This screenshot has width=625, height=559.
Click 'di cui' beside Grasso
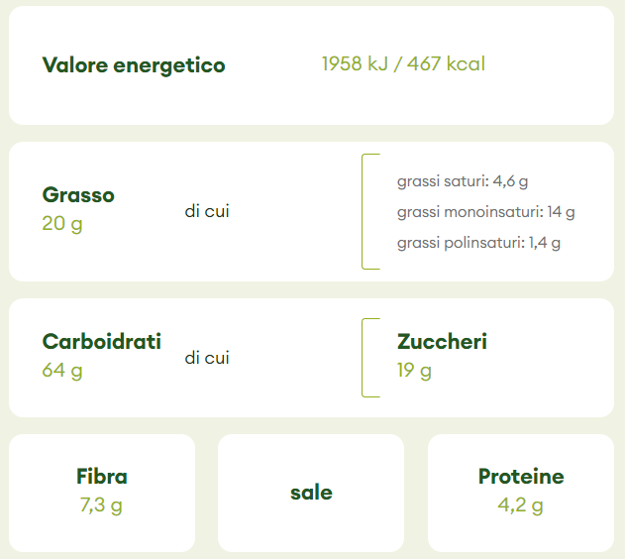(207, 211)
